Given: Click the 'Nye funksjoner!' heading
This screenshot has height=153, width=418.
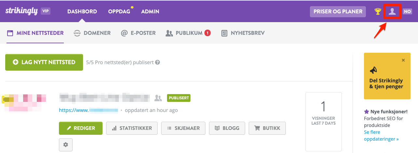Looking at the screenshot, I should point(389,112).
